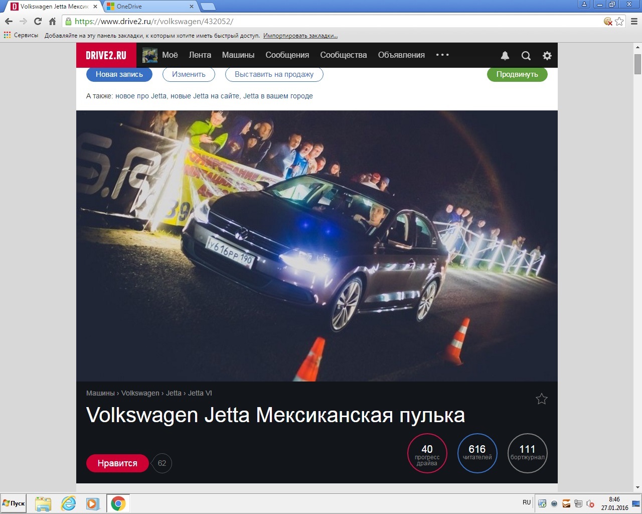Switch to the OneDrive tab
This screenshot has height=514, width=642.
coord(150,7)
